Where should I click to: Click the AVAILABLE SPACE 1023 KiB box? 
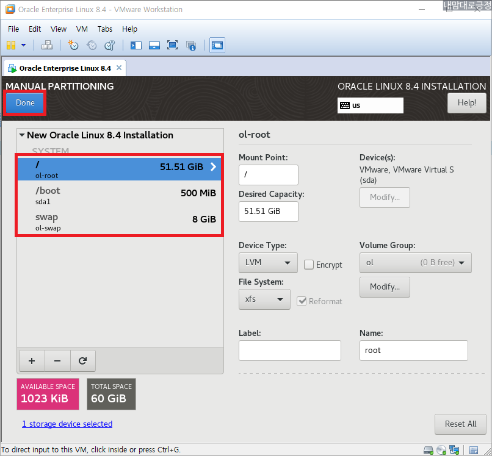pyautogui.click(x=48, y=394)
